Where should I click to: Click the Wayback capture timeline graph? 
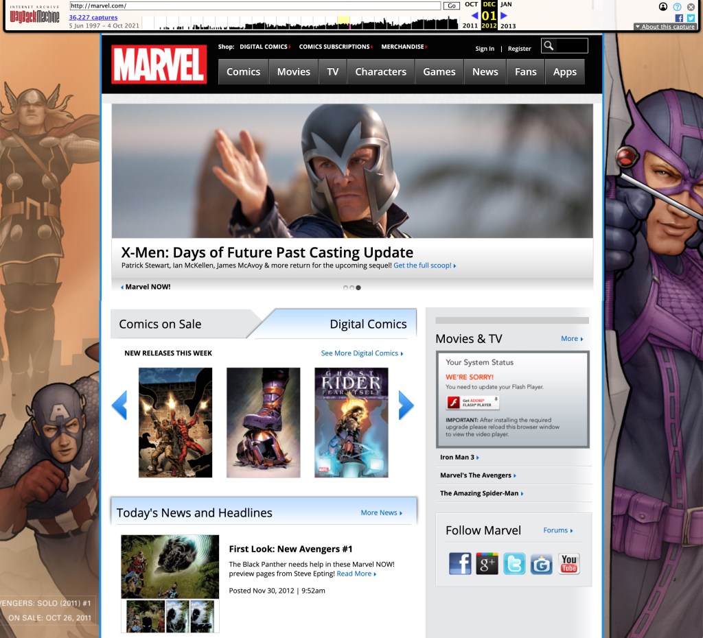pyautogui.click(x=309, y=23)
